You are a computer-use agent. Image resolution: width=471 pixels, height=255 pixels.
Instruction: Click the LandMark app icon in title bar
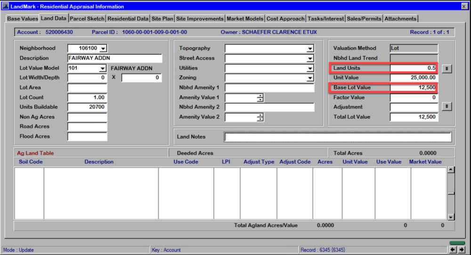5,6
